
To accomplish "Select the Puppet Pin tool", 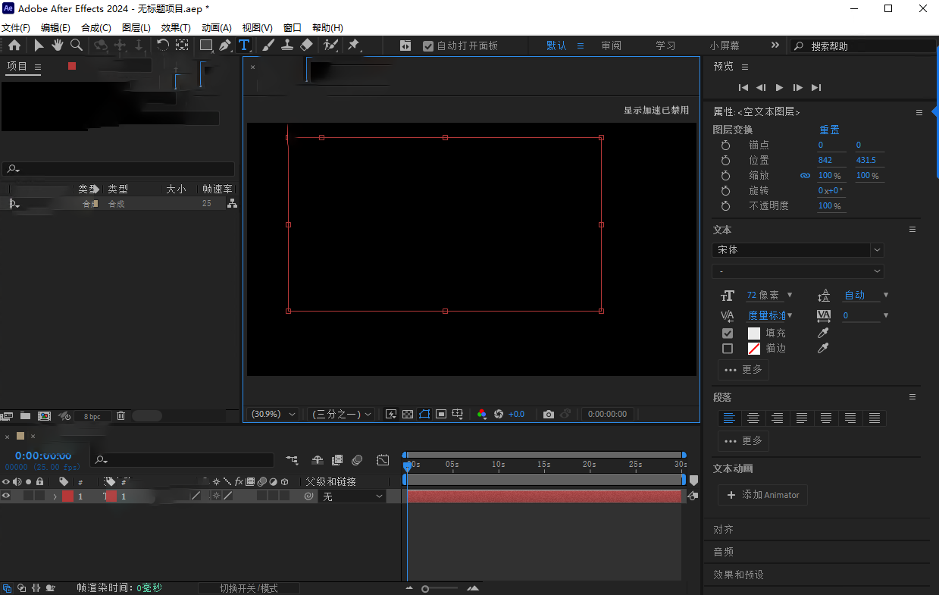I will (353, 45).
